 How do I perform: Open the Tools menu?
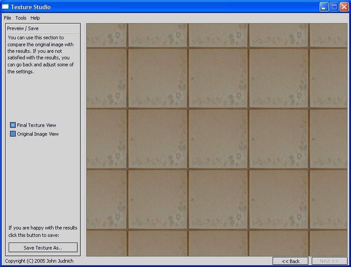pyautogui.click(x=20, y=18)
